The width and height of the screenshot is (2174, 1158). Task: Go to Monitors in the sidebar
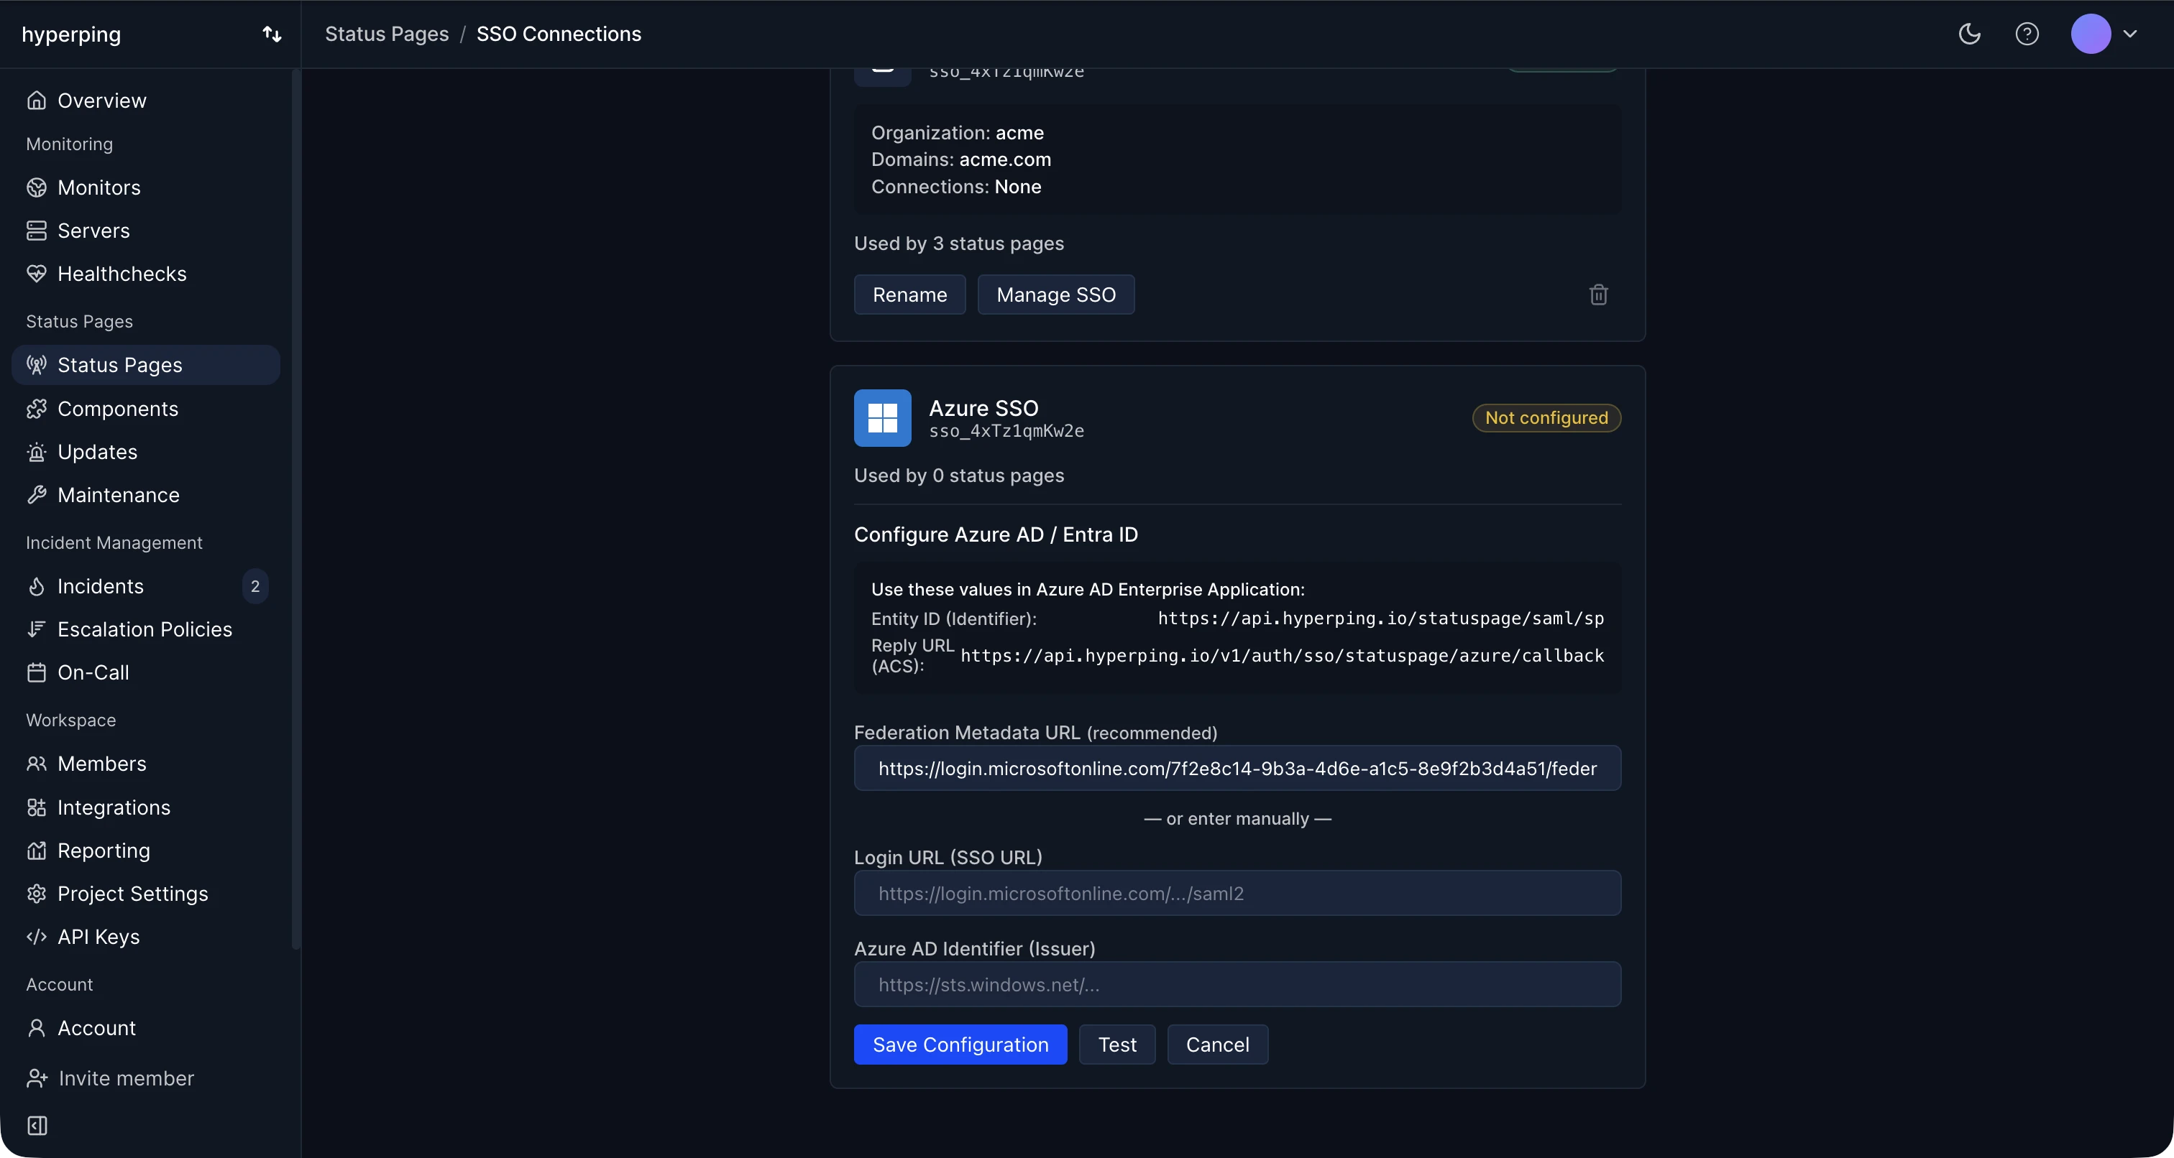pos(145,187)
